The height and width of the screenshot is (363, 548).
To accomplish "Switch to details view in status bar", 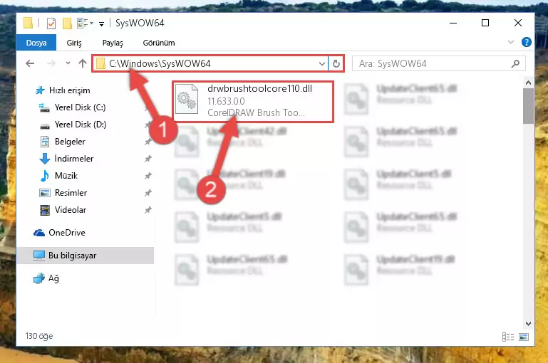I will pyautogui.click(x=508, y=337).
